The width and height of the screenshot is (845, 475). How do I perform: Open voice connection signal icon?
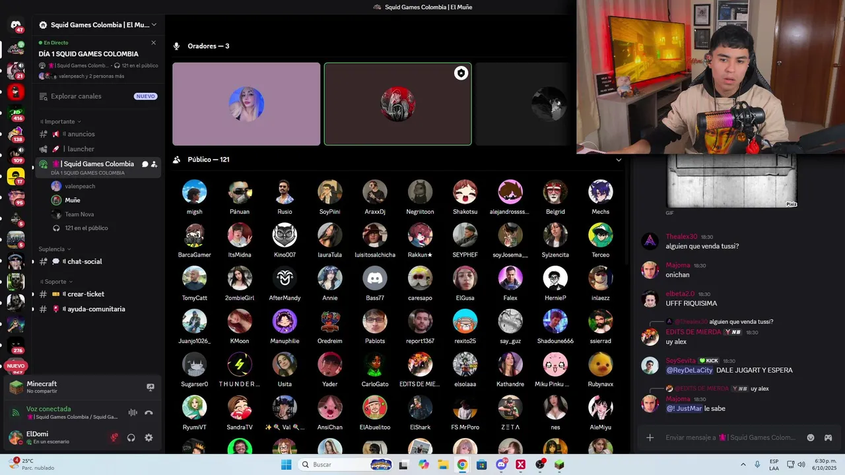coord(16,413)
